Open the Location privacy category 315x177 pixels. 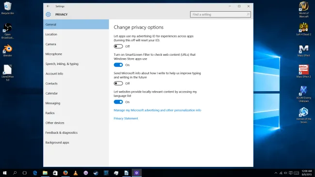(76, 34)
